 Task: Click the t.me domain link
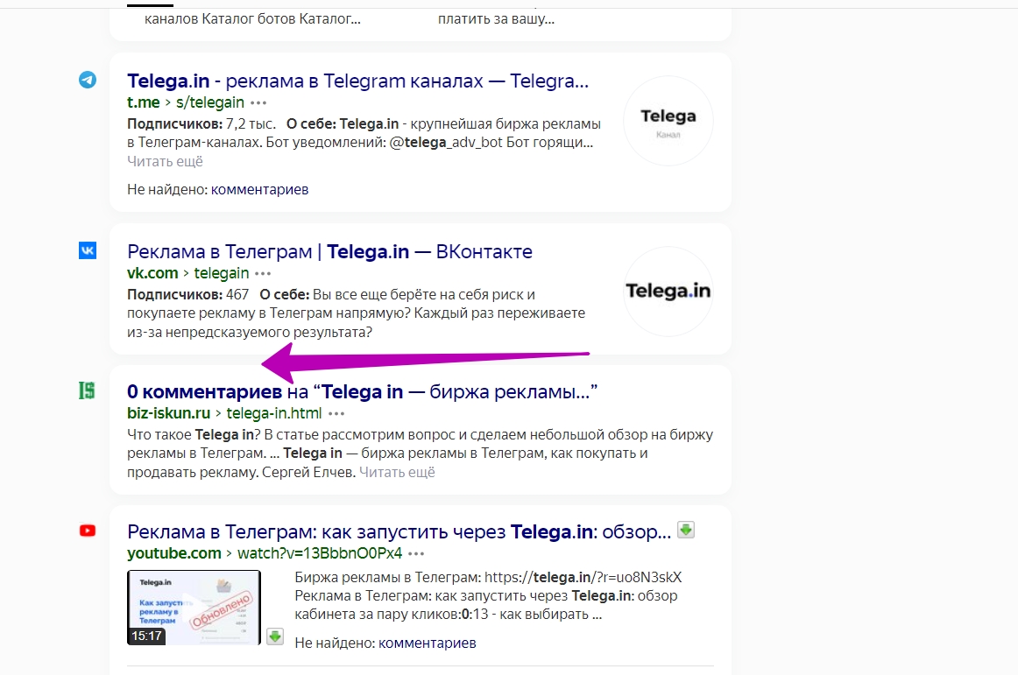(x=144, y=102)
